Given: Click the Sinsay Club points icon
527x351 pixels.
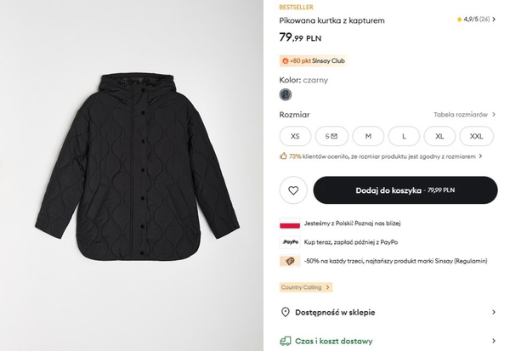Looking at the screenshot, I should click(x=286, y=61).
